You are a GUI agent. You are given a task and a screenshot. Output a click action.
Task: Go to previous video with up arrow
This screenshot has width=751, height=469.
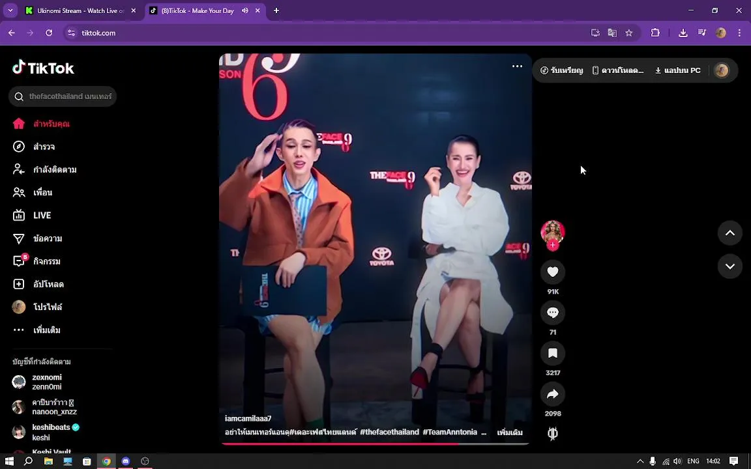coord(730,233)
